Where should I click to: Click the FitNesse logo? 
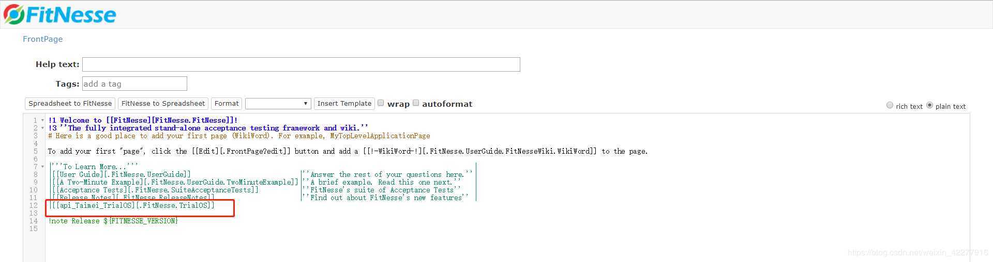tap(59, 14)
